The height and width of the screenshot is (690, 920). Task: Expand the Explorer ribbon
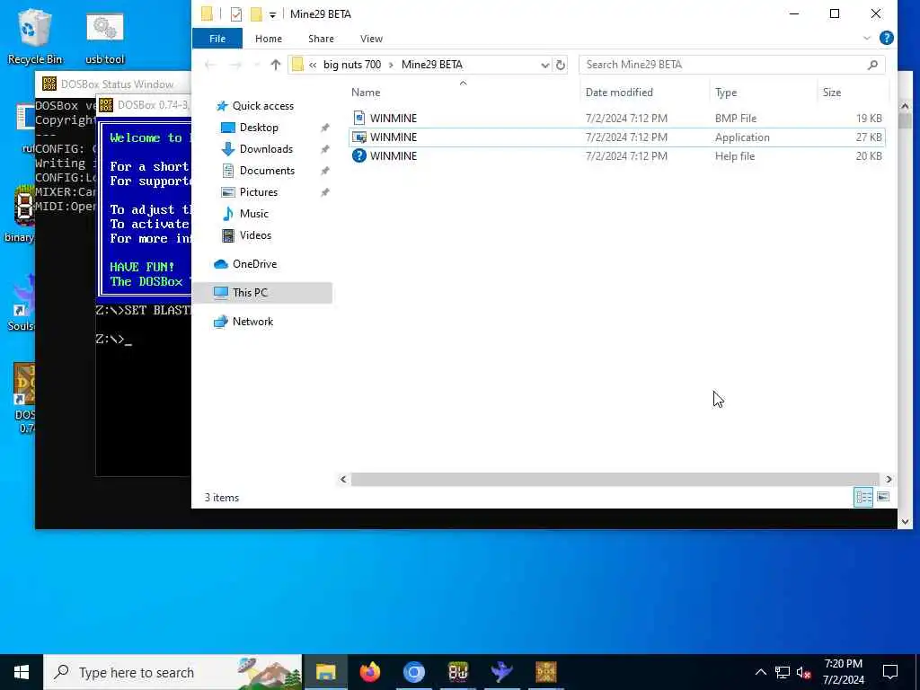(x=867, y=38)
